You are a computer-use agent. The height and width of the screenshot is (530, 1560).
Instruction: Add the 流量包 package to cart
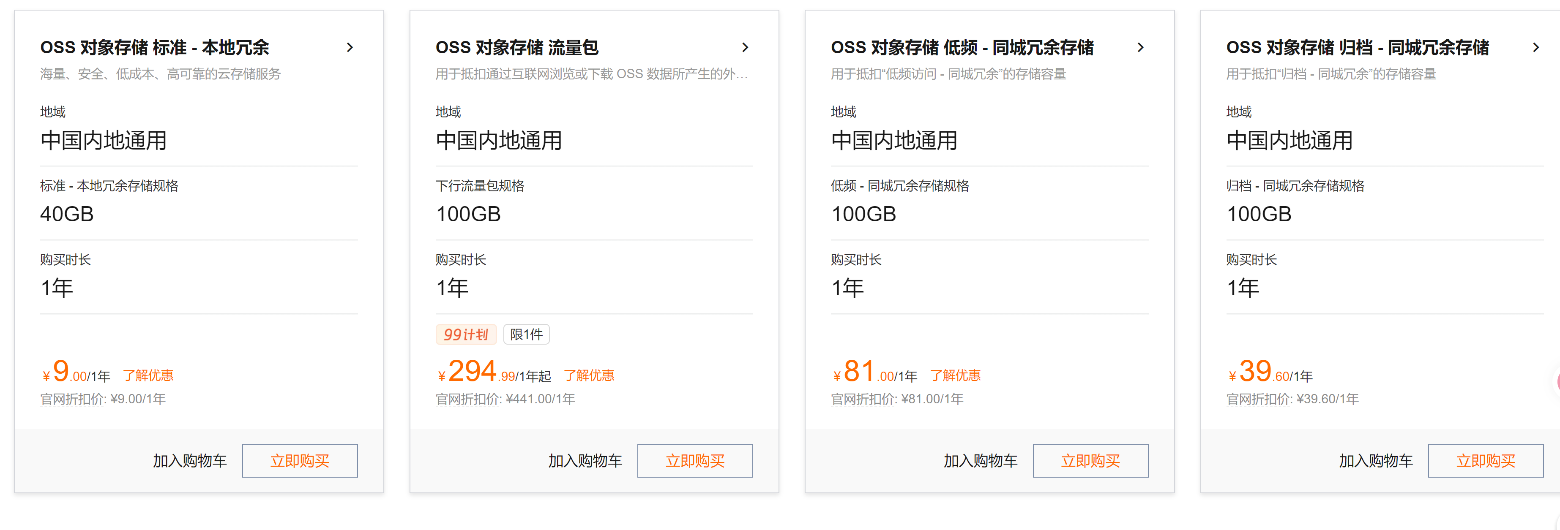pyautogui.click(x=585, y=461)
